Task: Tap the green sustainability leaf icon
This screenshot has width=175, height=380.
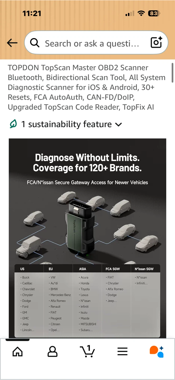Action: click(13, 124)
